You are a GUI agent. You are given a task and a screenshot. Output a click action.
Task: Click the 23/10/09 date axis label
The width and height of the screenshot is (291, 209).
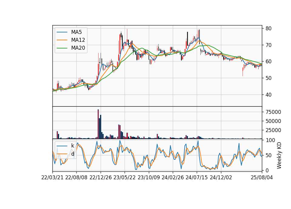tap(149, 177)
